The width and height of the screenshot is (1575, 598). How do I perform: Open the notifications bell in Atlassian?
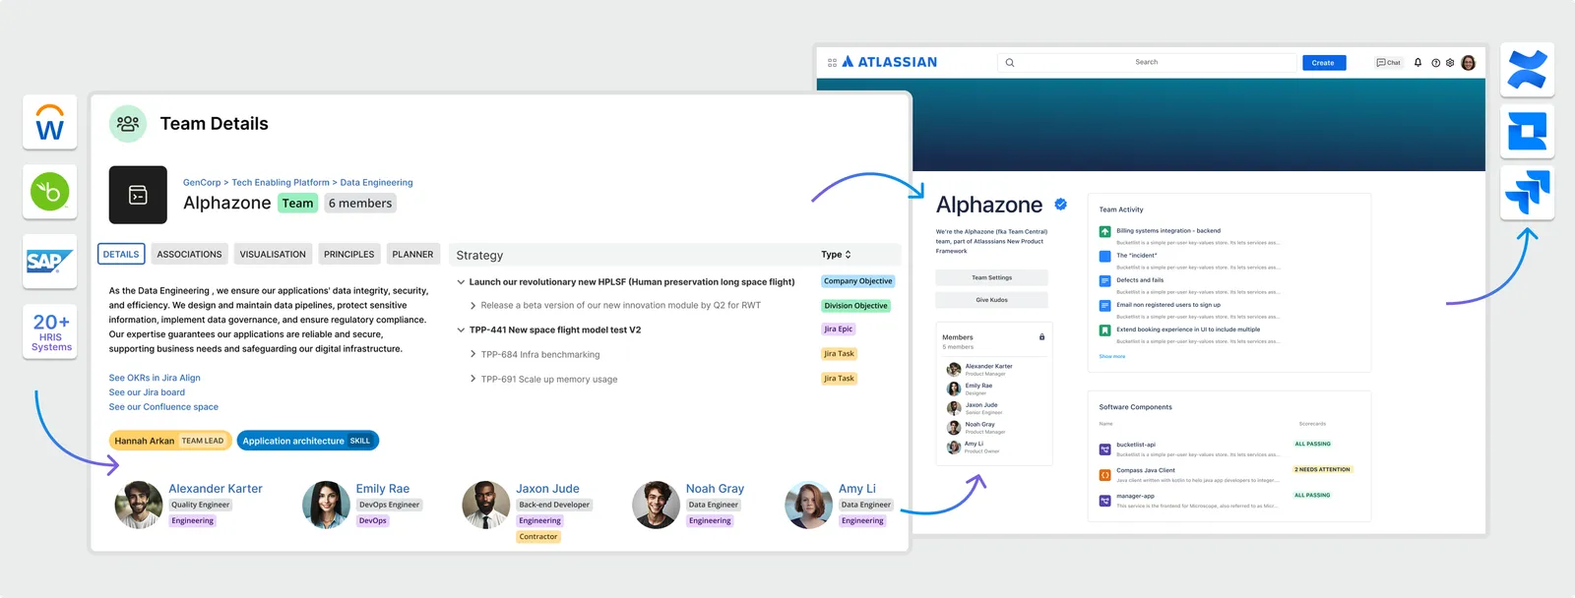point(1417,62)
